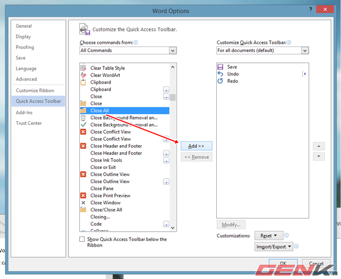Viewport: 341px width, 279px height.
Task: Click the Save icon in toolbar list
Action: coord(220,67)
